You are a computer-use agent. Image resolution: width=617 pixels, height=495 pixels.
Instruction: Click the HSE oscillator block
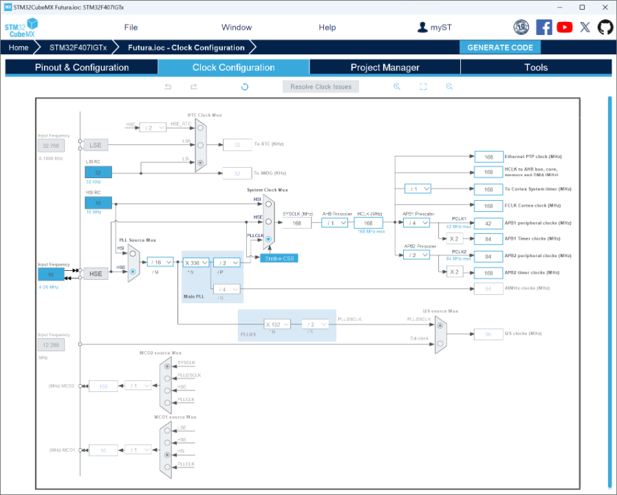[96, 274]
